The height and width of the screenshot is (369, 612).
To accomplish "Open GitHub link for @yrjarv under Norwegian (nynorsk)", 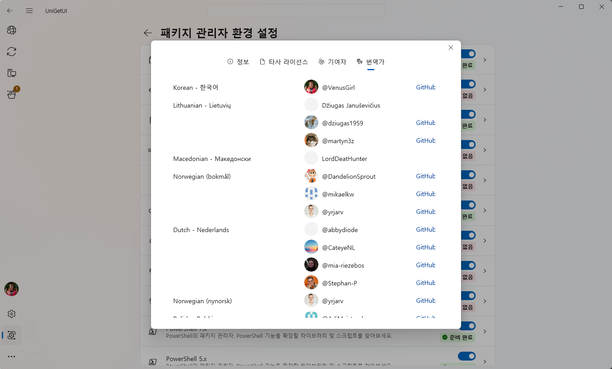I will (425, 301).
